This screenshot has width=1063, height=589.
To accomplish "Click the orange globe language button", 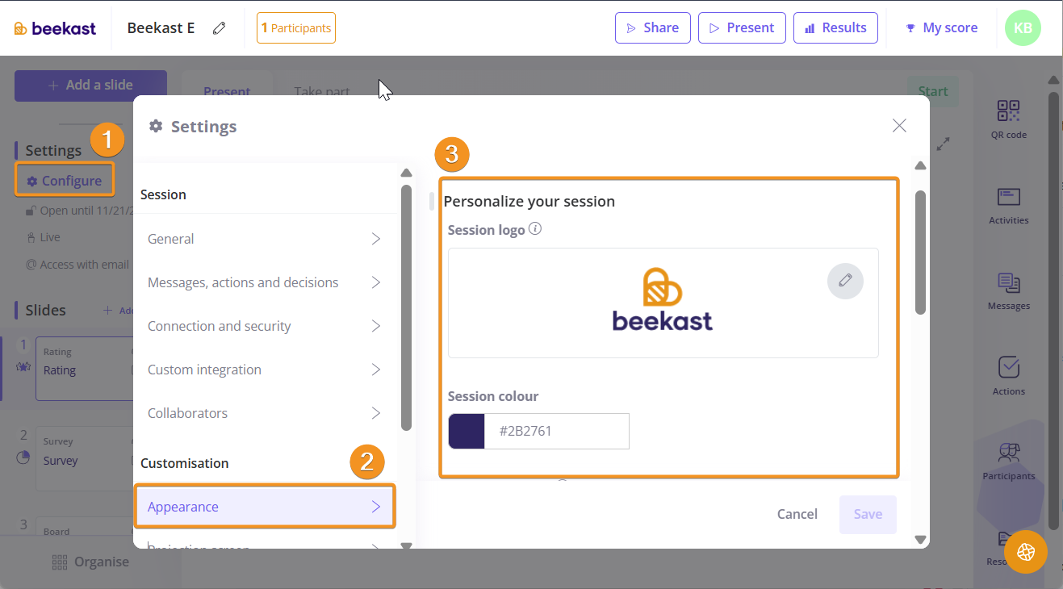I will point(1026,552).
